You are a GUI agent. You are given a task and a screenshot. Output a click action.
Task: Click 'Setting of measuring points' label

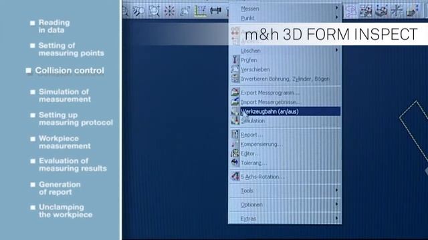coord(72,49)
